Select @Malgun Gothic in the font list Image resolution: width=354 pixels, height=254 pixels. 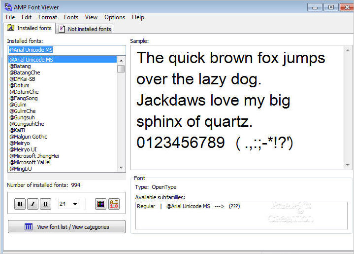tap(29, 137)
